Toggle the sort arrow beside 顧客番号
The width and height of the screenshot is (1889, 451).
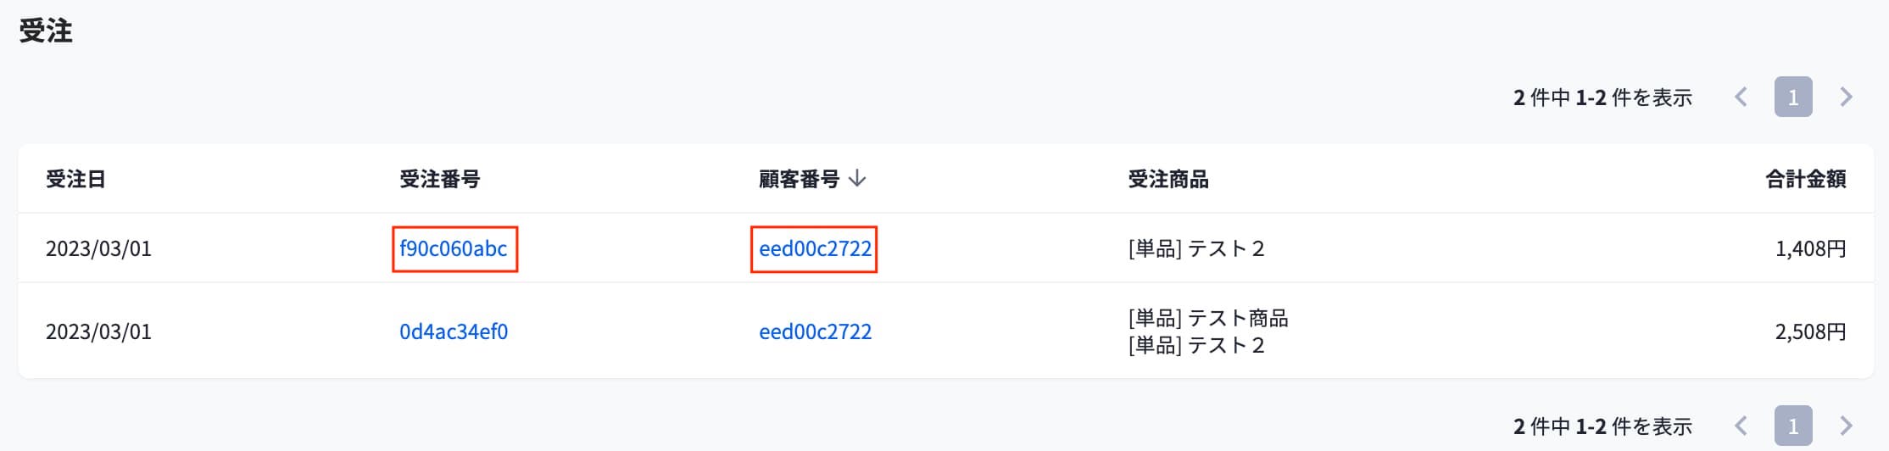857,179
